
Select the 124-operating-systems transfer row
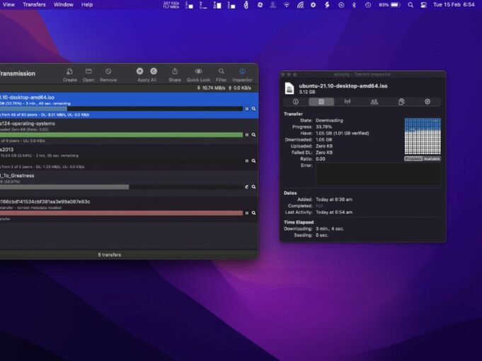(x=129, y=131)
